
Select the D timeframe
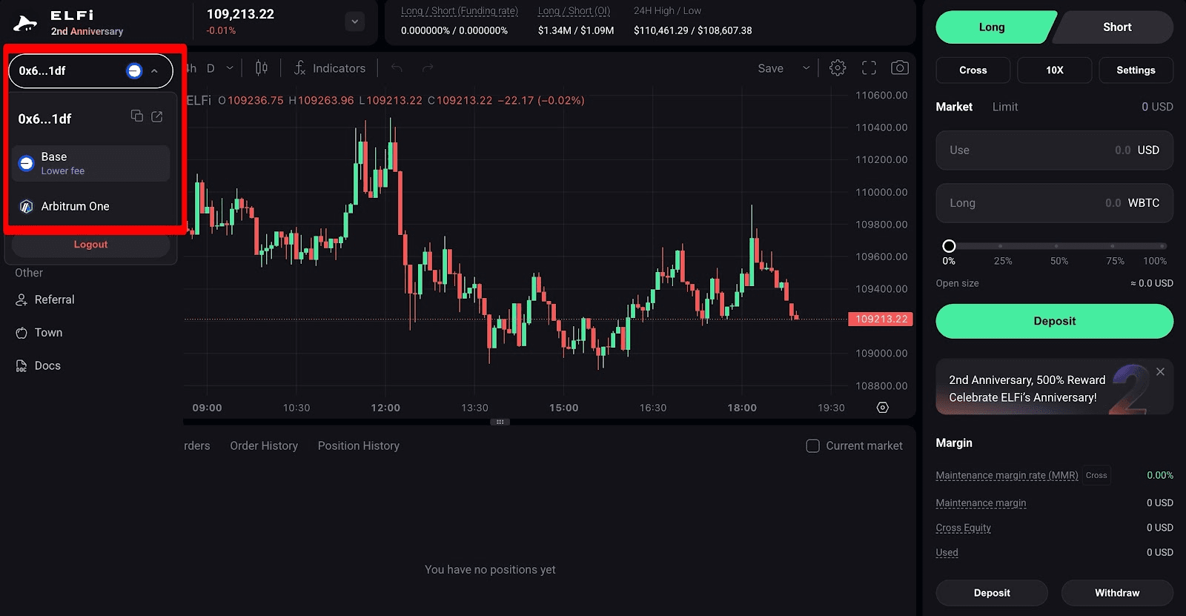click(x=211, y=68)
